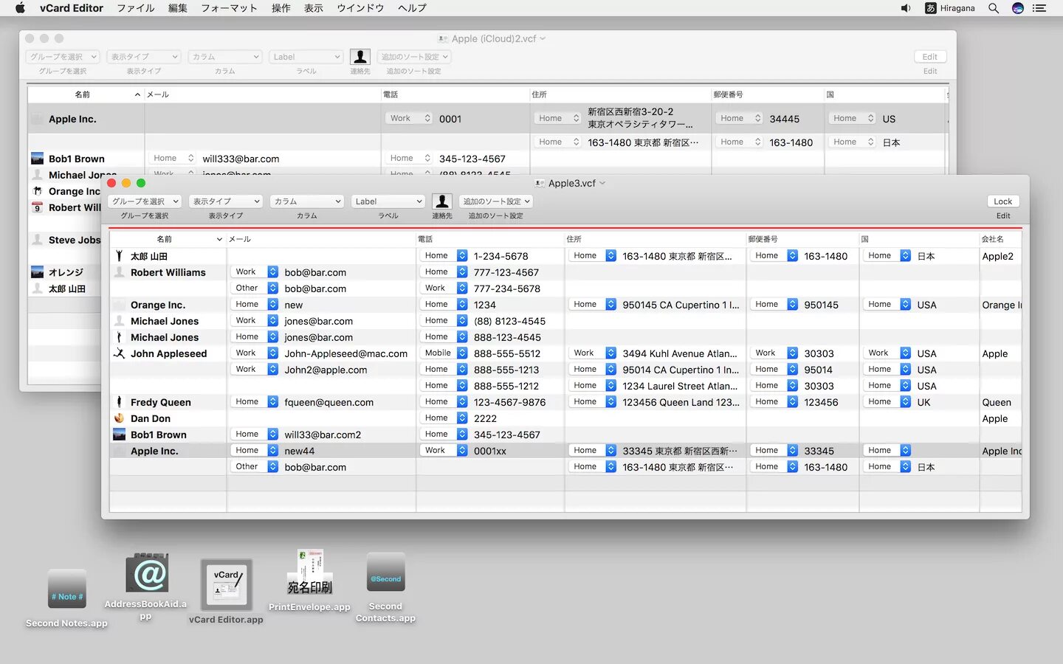Click Bob1 Brown's photo in the iCloud window
The image size is (1063, 664).
[37, 159]
